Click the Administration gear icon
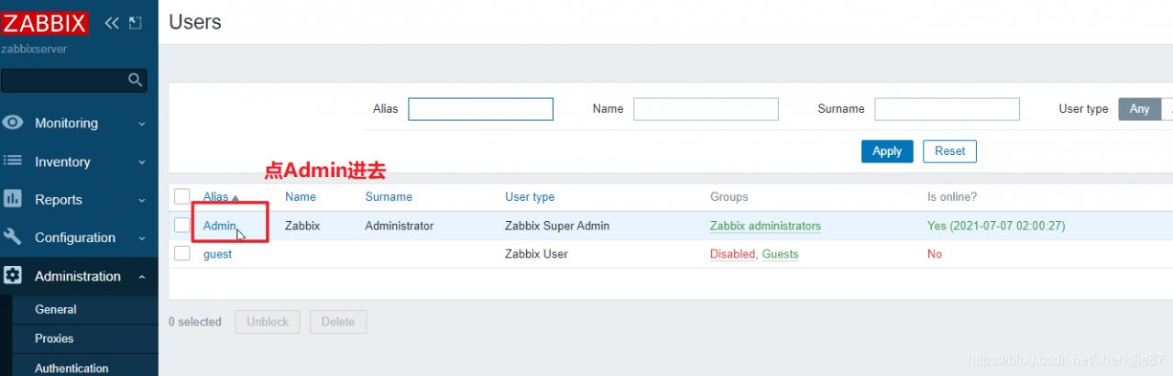 tap(13, 276)
